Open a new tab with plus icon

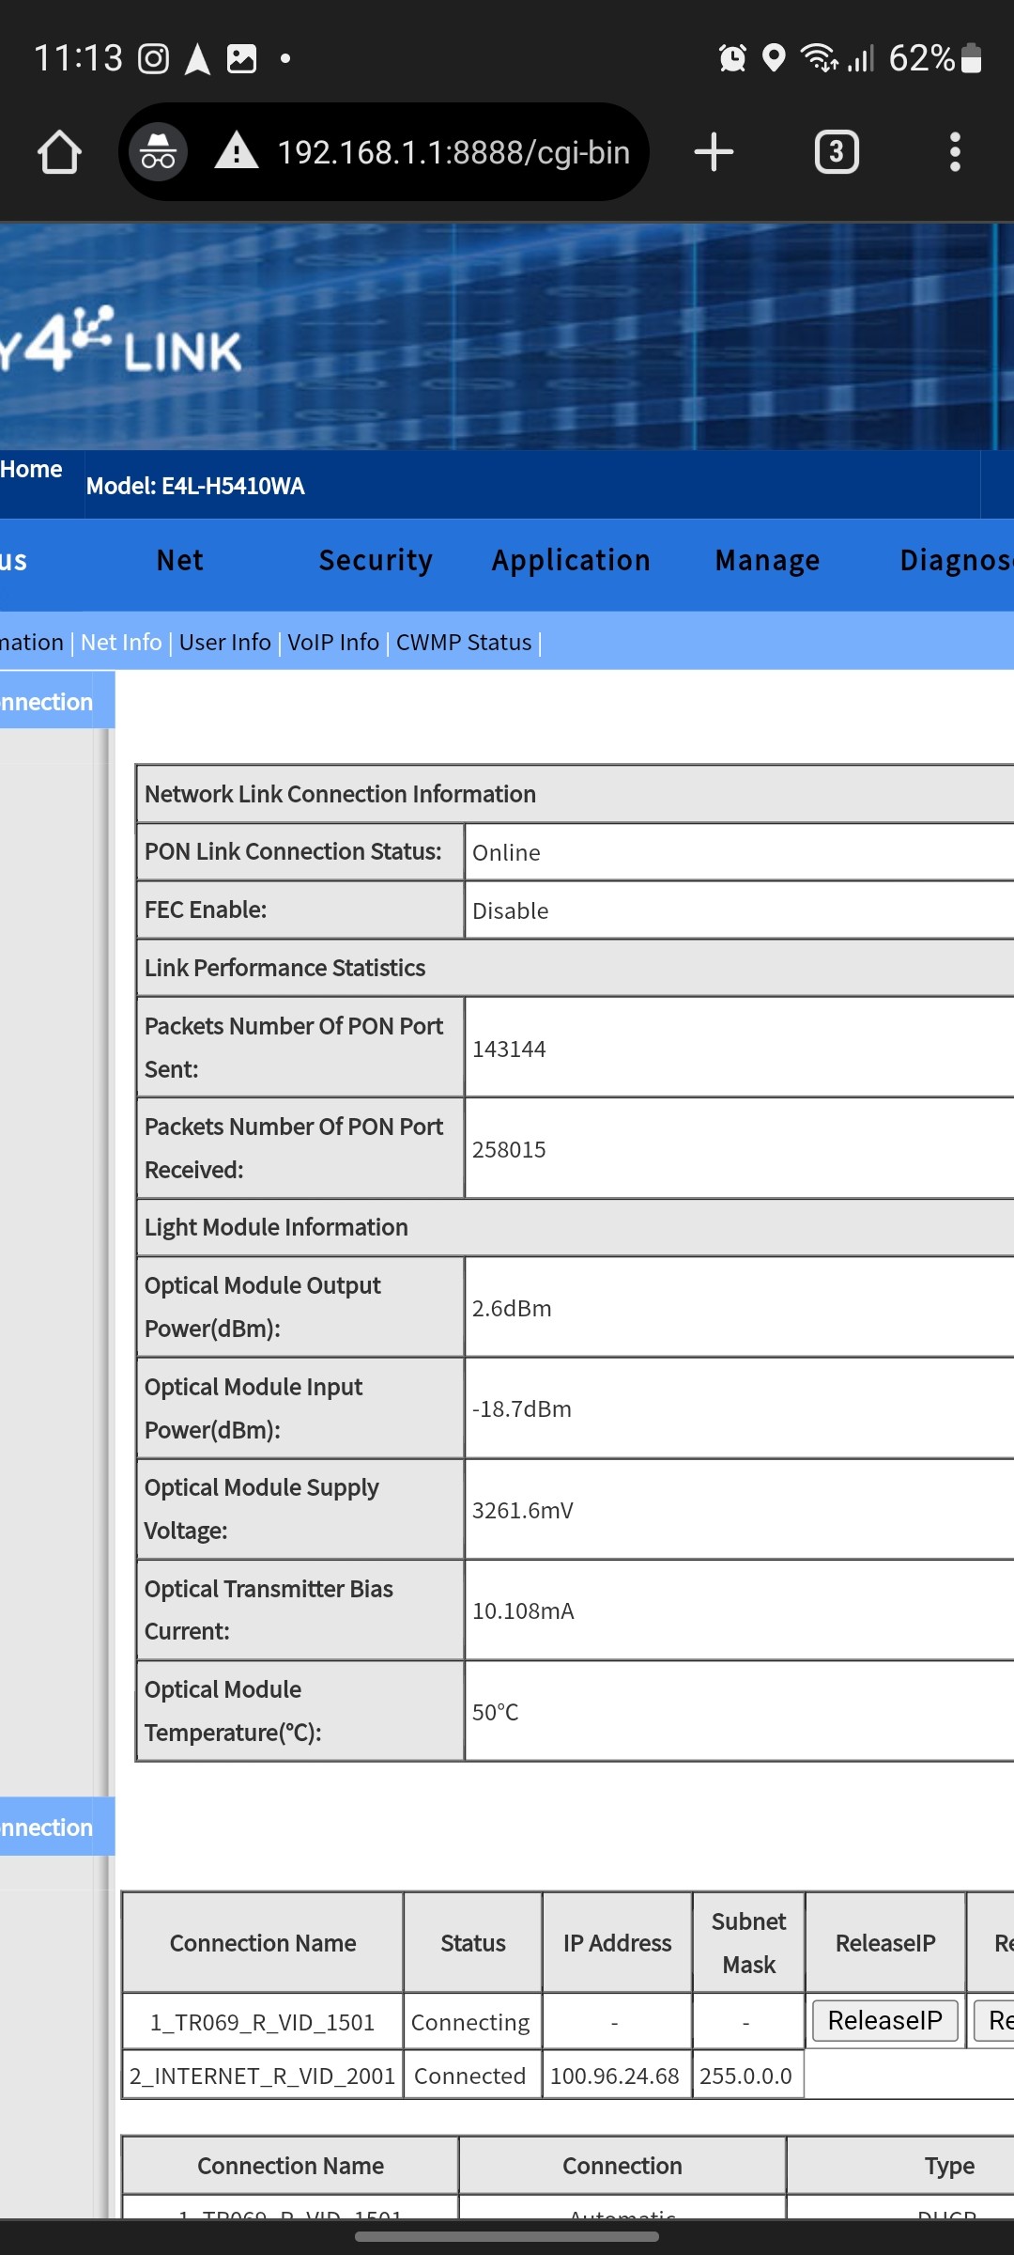point(714,152)
